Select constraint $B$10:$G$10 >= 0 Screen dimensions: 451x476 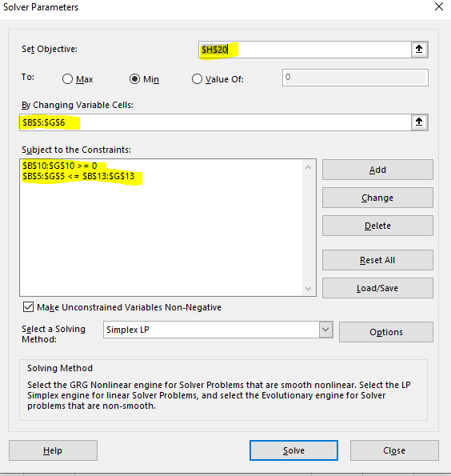60,166
